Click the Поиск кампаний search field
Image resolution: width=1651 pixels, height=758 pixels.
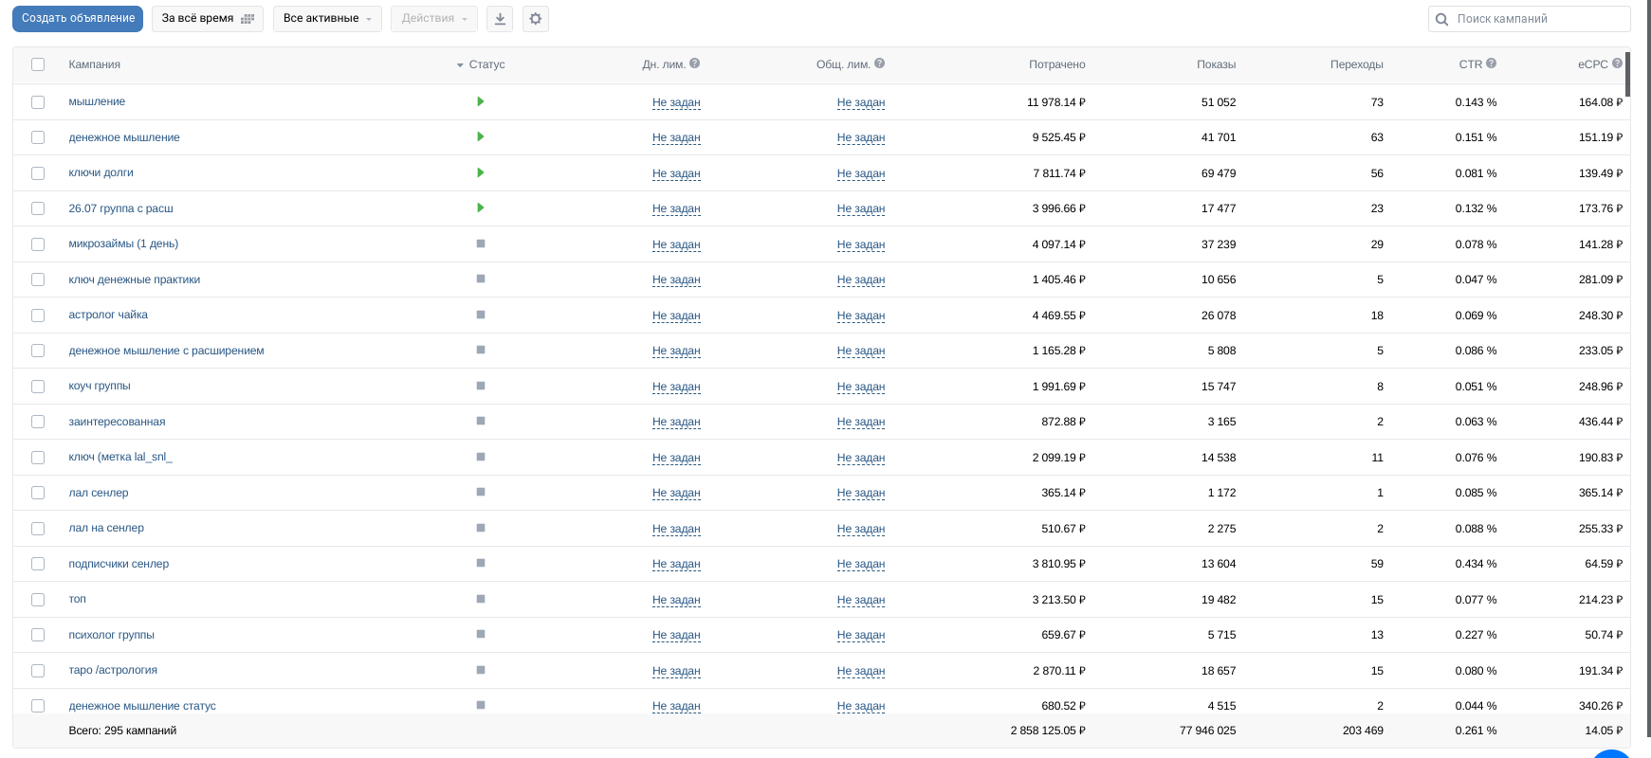click(1536, 19)
